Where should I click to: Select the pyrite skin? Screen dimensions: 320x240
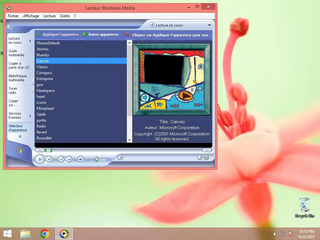pos(81,120)
